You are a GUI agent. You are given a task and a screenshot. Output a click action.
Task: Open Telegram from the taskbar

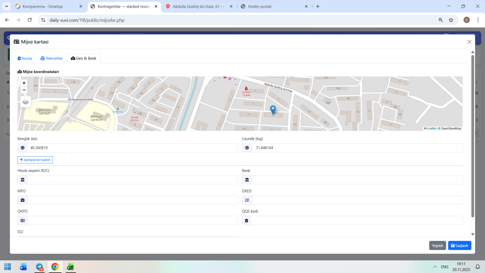pos(39,267)
